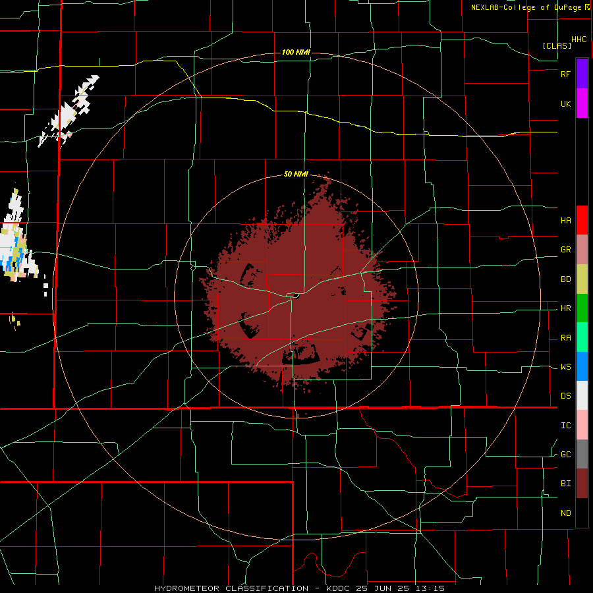The width and height of the screenshot is (593, 593).
Task: Click the HA red legend swatch
Action: tap(582, 220)
